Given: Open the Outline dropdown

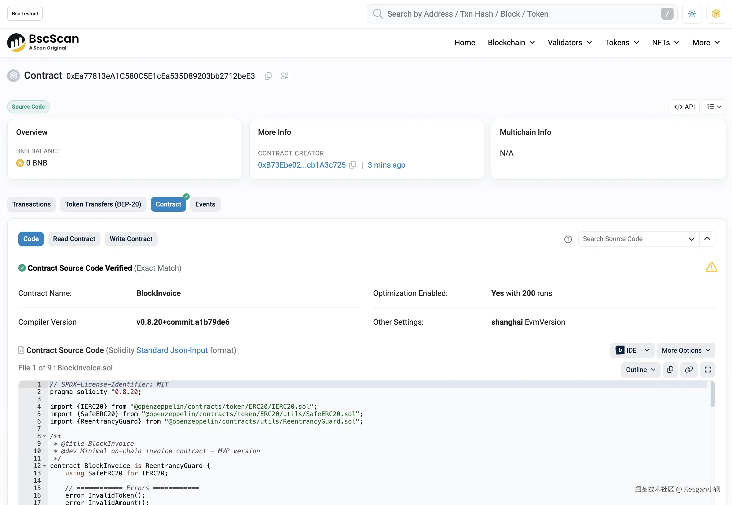Looking at the screenshot, I should 640,370.
